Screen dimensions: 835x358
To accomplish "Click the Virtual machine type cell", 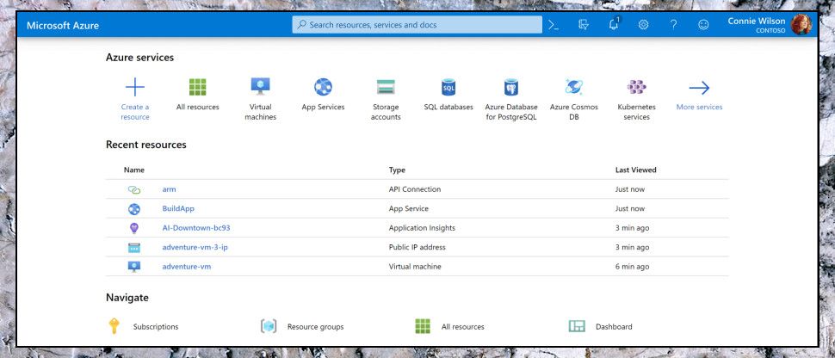I will pyautogui.click(x=415, y=267).
